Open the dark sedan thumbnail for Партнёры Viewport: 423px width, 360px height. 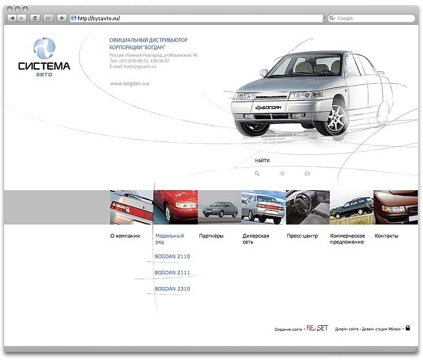[220, 208]
